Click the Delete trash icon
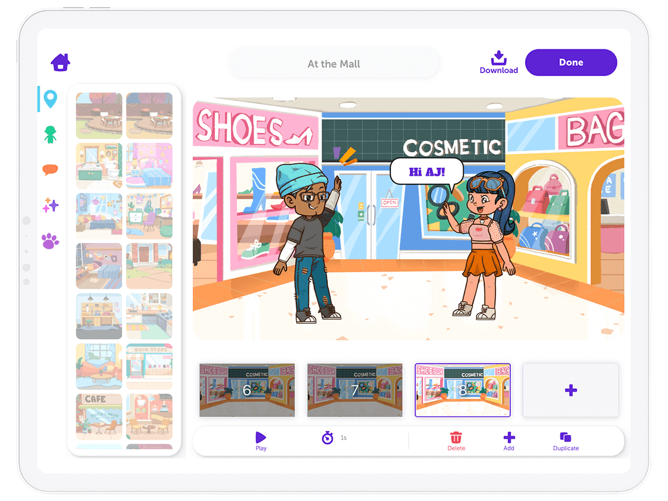 coord(456,436)
